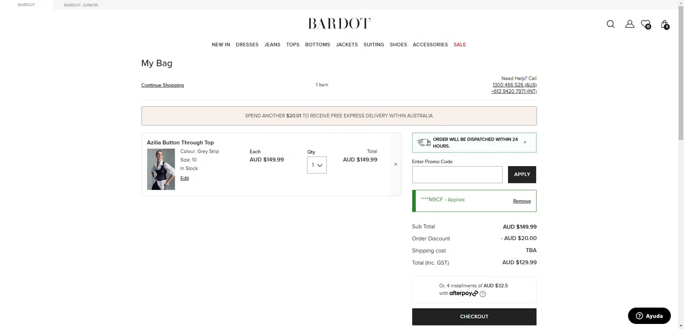
Task: Click the Afterpay logo
Action: 464,294
